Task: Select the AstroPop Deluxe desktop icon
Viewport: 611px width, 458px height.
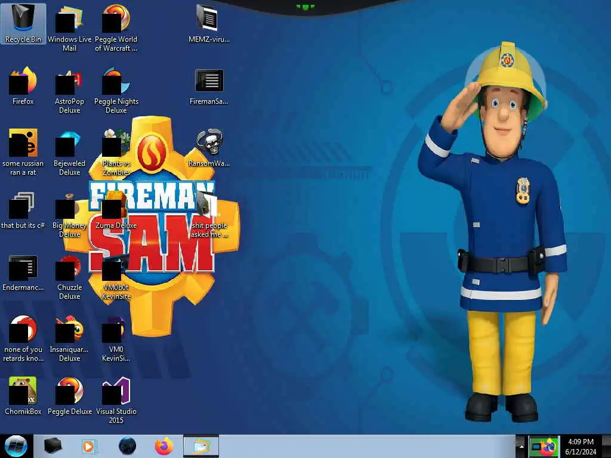Action: (69, 91)
